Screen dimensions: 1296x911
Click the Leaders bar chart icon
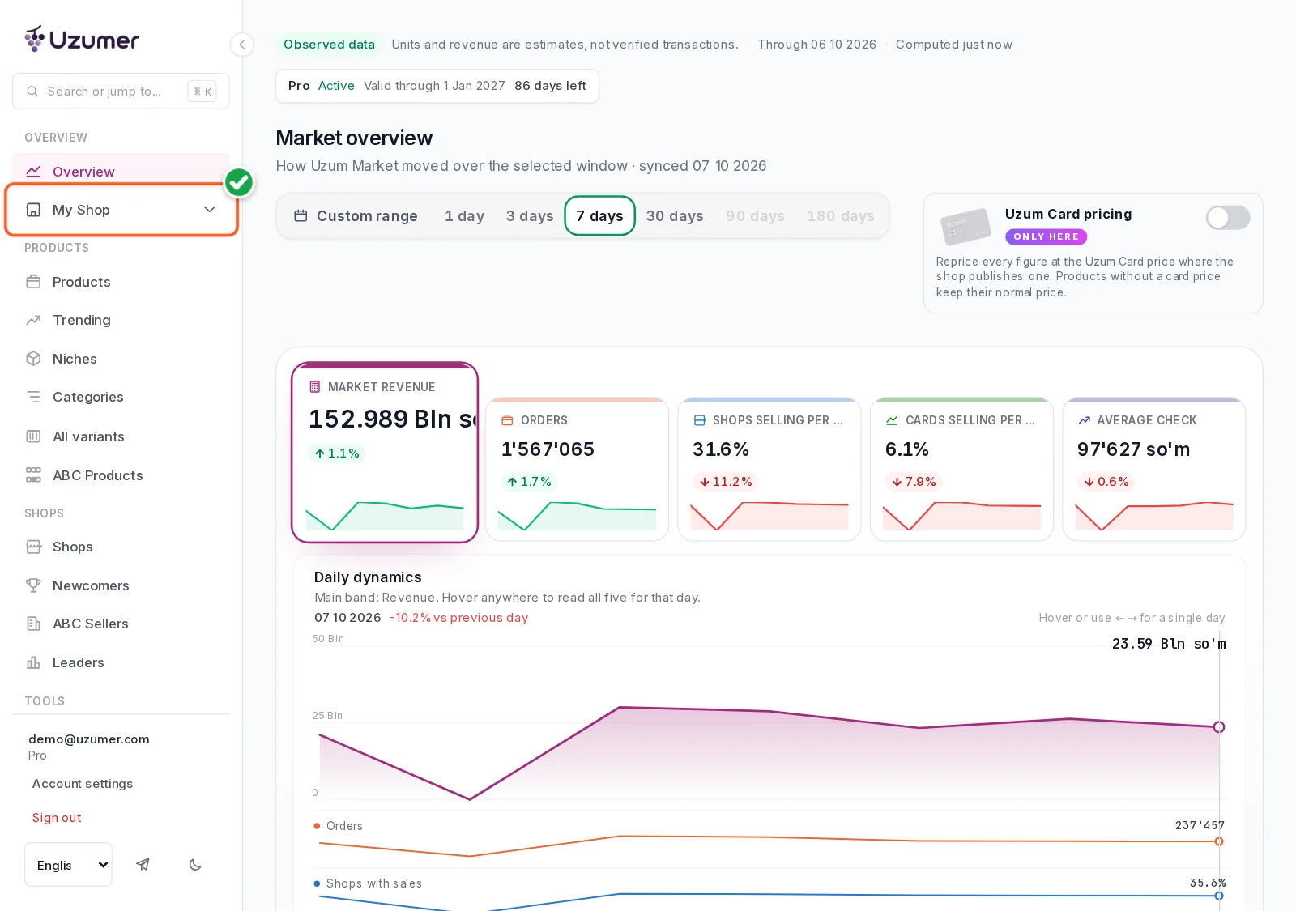33,662
